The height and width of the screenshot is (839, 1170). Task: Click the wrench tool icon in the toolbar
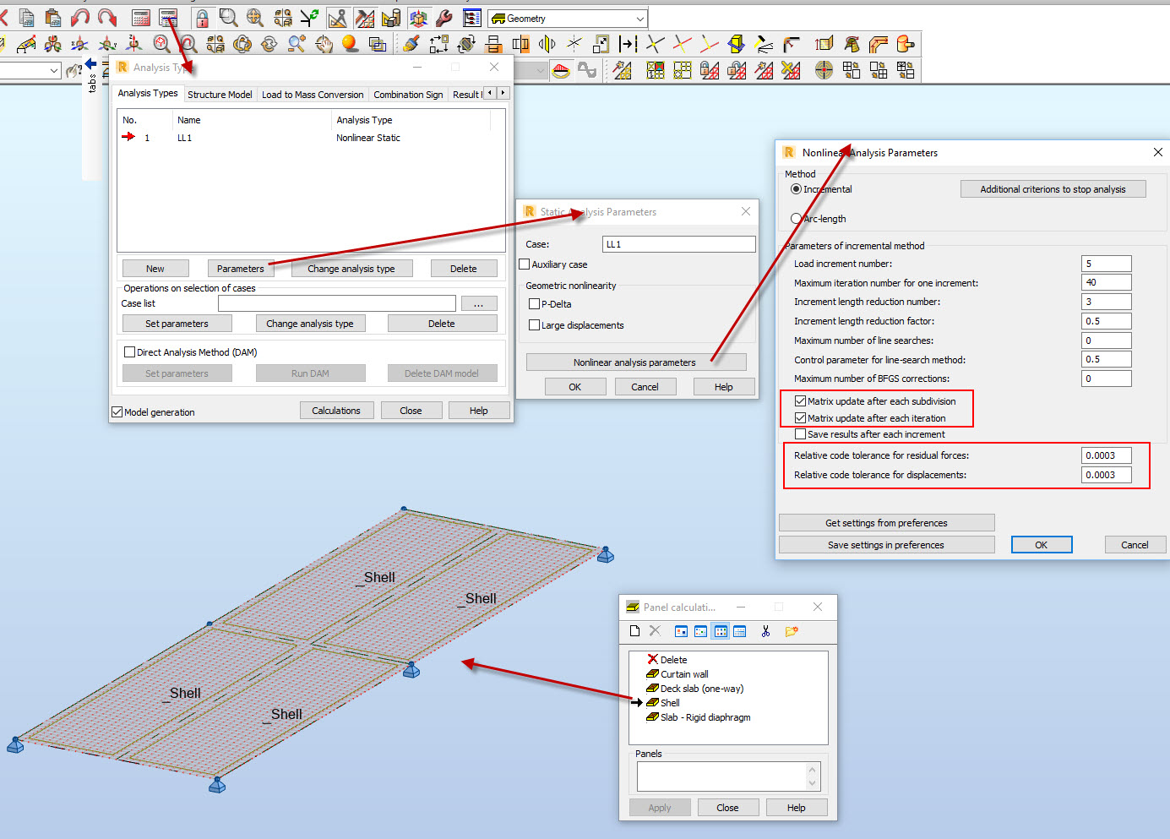(x=444, y=18)
